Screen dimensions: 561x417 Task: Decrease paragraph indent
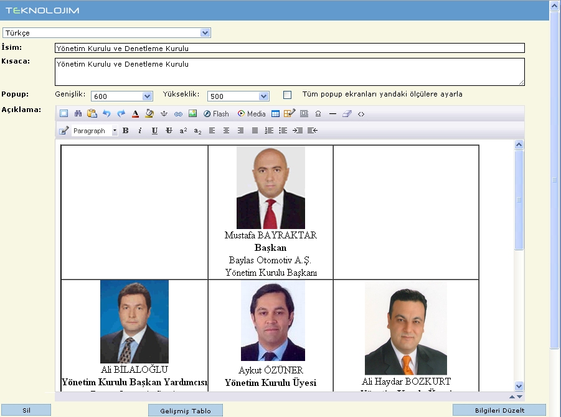click(x=313, y=131)
